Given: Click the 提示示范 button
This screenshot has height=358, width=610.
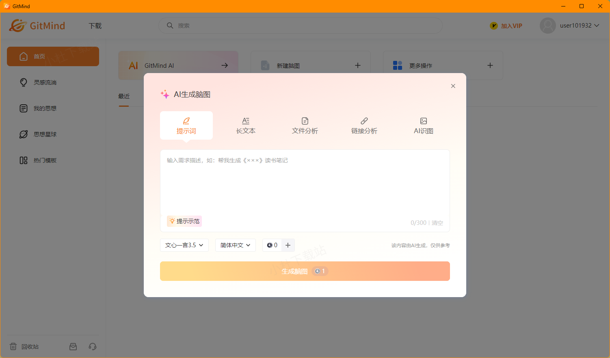Looking at the screenshot, I should 184,221.
